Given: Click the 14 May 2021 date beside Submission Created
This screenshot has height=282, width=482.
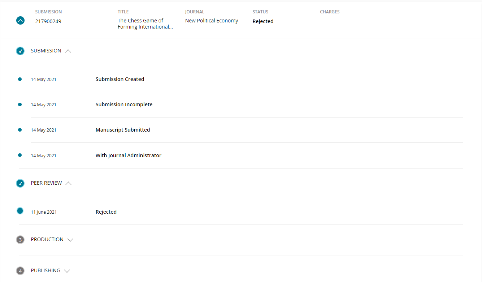Looking at the screenshot, I should click(44, 80).
